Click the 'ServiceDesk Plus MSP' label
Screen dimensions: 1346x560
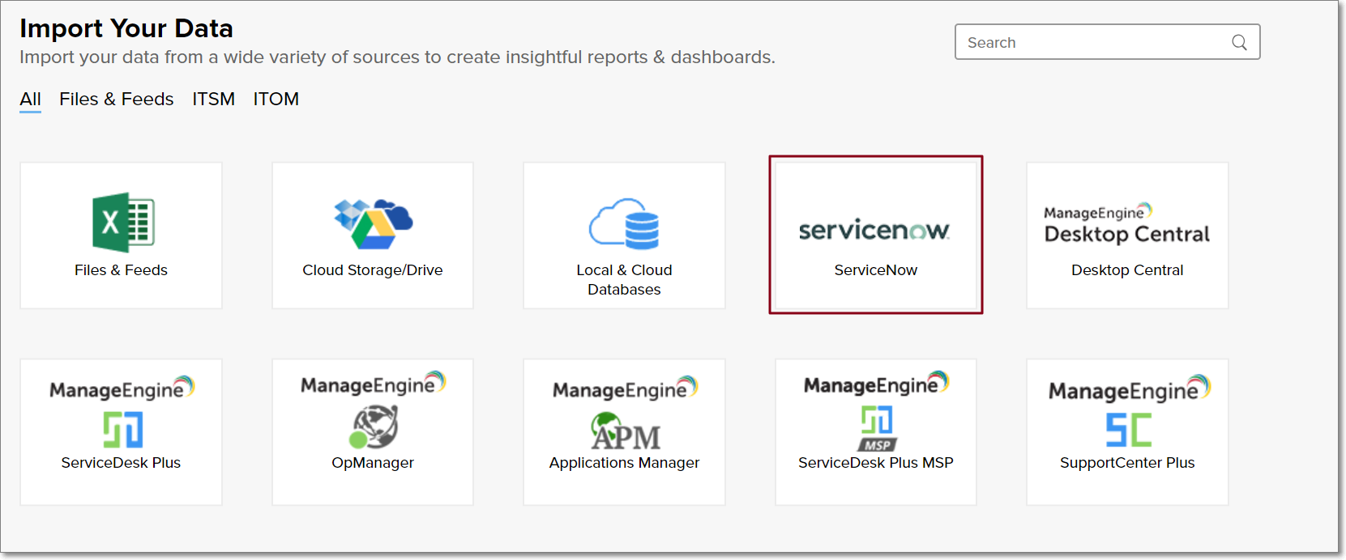tap(876, 463)
